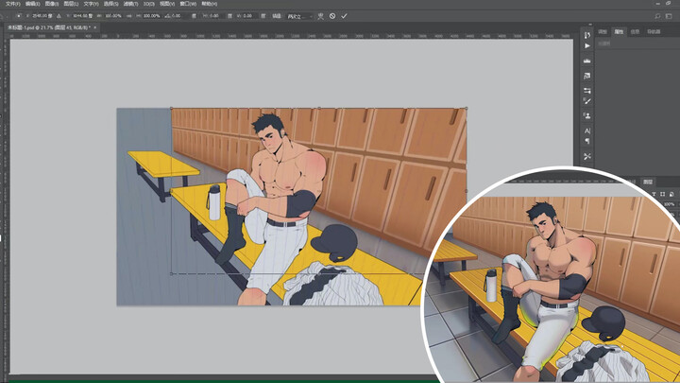680x383 pixels.
Task: Open the 编辑(E) menu
Action: pos(32,4)
